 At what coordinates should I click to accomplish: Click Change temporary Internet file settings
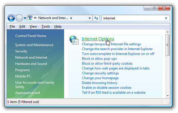click(111, 44)
